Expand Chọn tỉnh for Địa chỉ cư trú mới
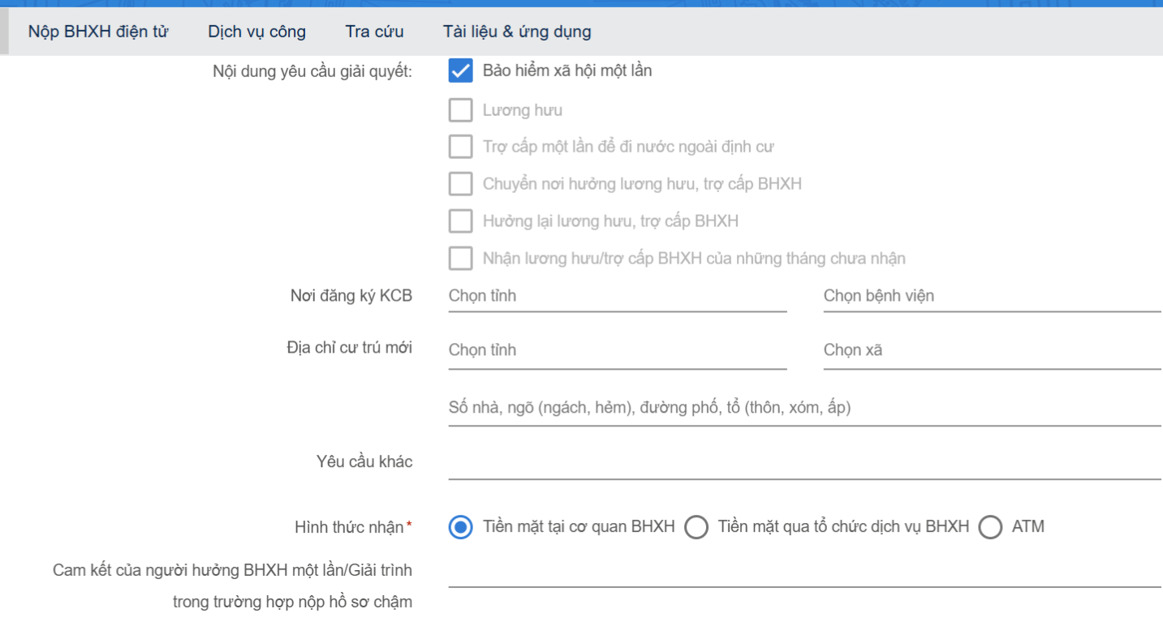Image resolution: width=1163 pixels, height=626 pixels. (617, 350)
